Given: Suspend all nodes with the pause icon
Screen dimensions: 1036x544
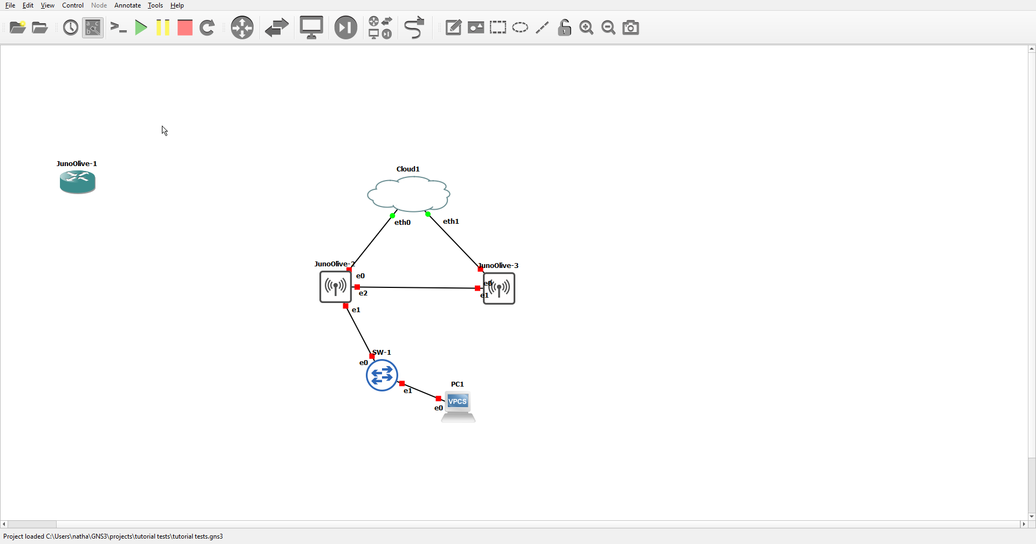Looking at the screenshot, I should click(162, 27).
